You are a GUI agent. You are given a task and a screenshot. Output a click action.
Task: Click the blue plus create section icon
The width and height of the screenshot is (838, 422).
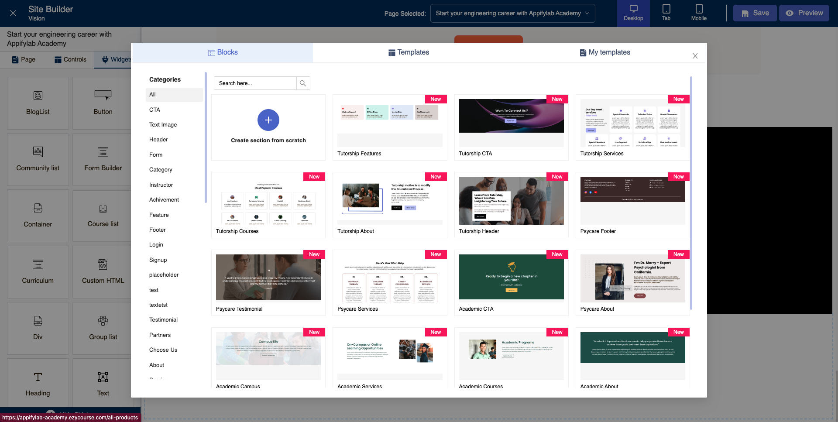(x=268, y=120)
